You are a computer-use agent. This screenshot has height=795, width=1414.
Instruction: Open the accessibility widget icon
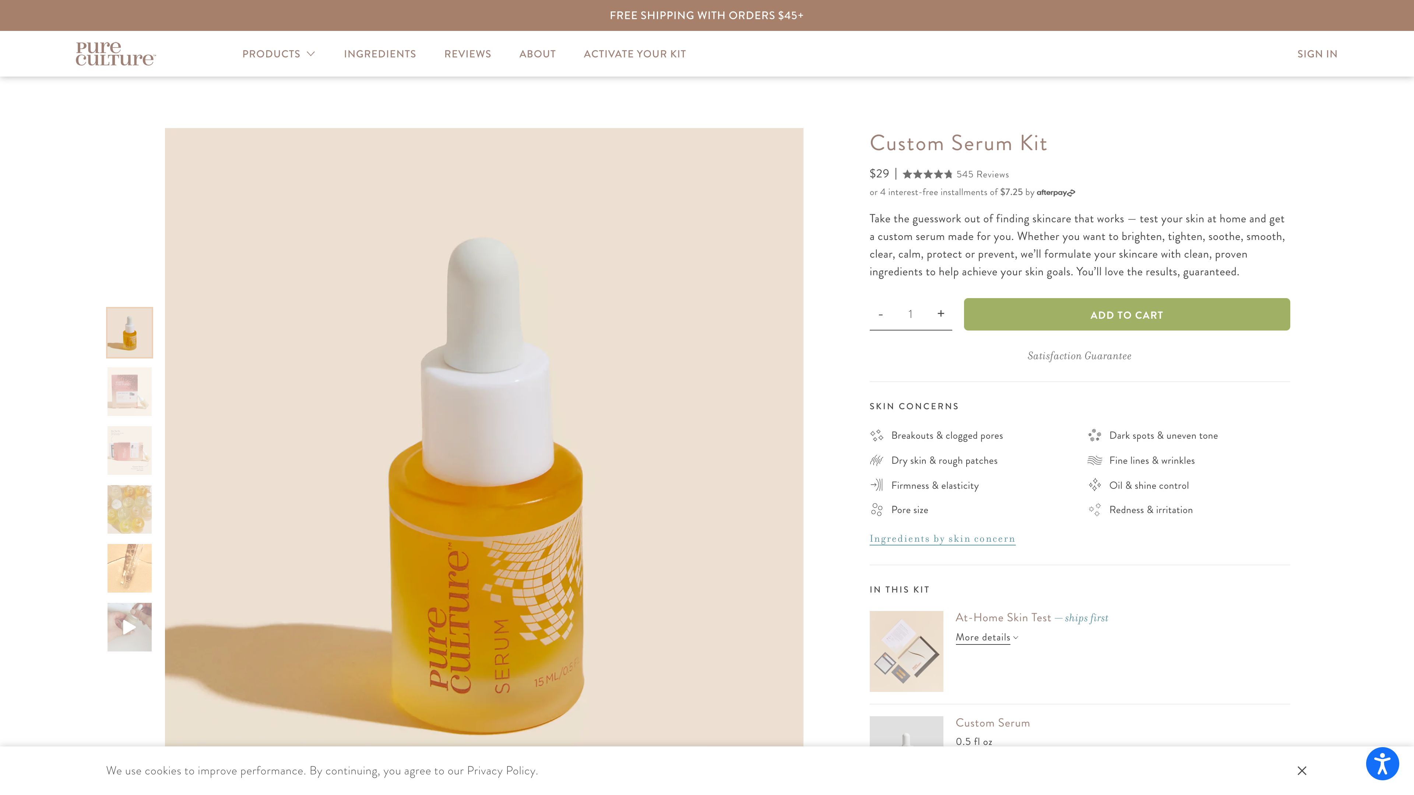click(1382, 763)
